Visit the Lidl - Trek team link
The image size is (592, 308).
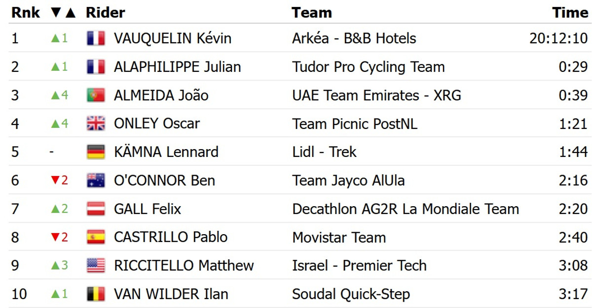coord(324,152)
